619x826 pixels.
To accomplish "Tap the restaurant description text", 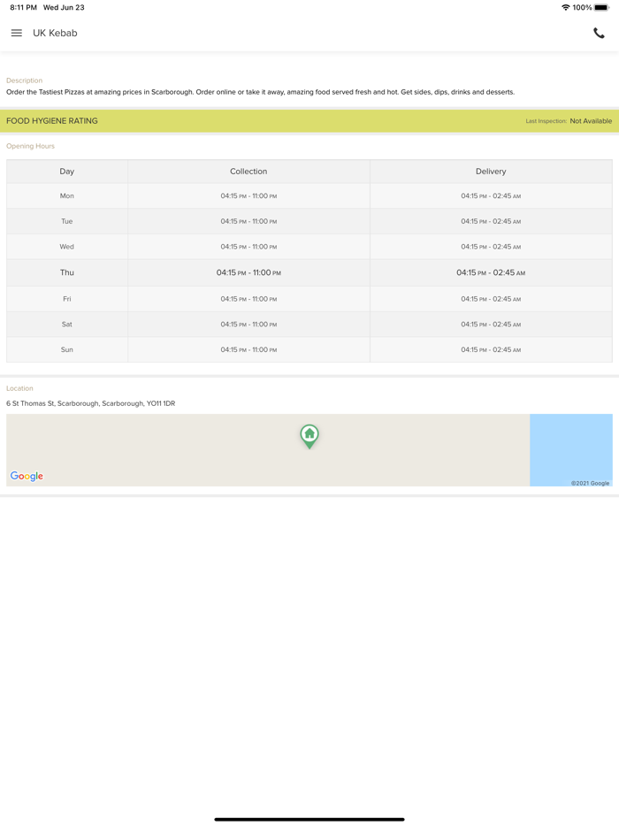I will tap(260, 92).
